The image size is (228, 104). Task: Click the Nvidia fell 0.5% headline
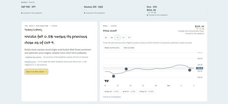[x=56, y=40]
